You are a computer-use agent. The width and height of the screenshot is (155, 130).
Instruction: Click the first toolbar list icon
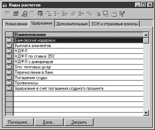tap(8, 14)
